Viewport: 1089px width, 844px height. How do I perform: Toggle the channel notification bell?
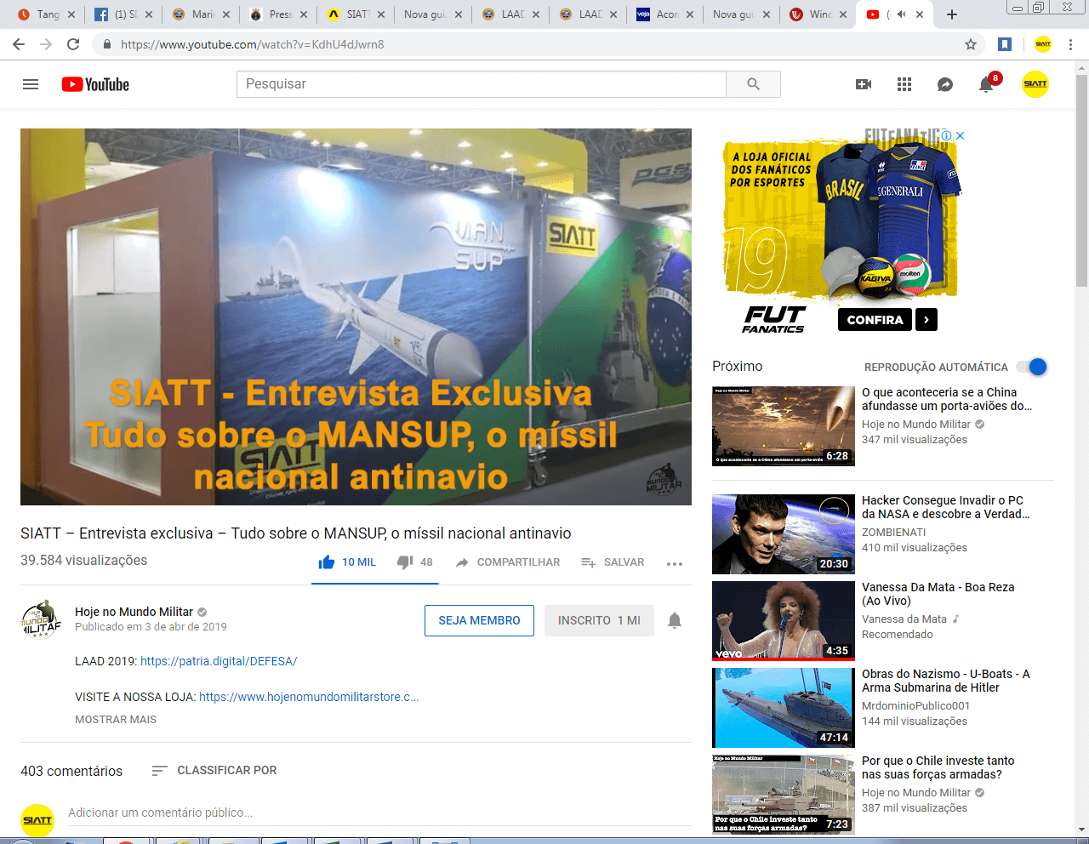point(675,620)
